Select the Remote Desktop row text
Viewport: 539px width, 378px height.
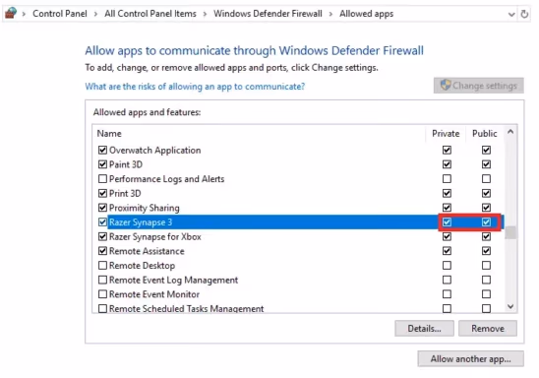click(142, 266)
